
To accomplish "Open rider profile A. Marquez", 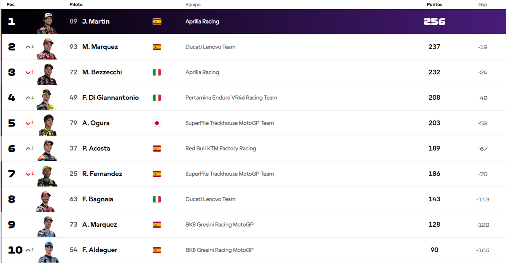I will 100,225.
